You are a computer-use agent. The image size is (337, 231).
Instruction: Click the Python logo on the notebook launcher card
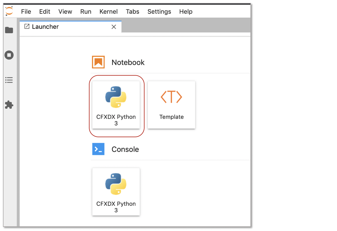click(116, 96)
